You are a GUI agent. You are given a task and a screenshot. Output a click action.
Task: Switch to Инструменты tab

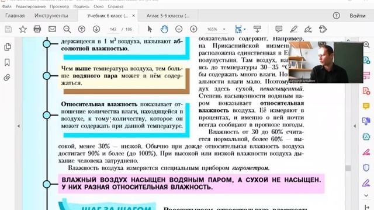51,16
